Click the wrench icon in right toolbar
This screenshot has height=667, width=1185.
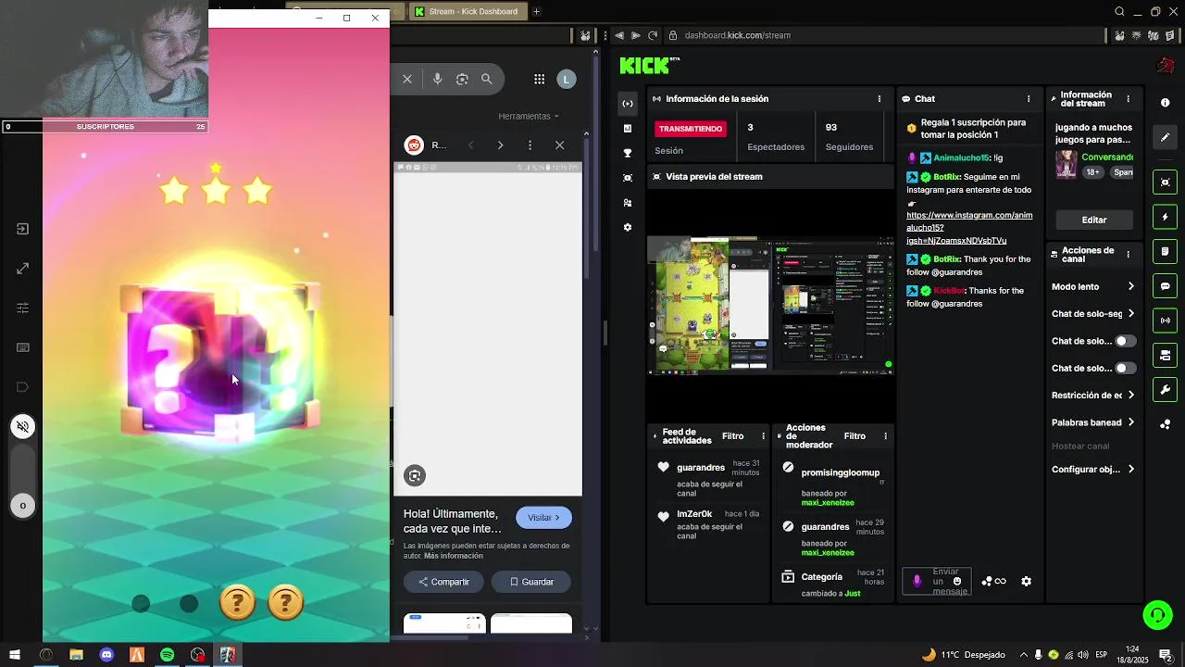coord(1166,390)
